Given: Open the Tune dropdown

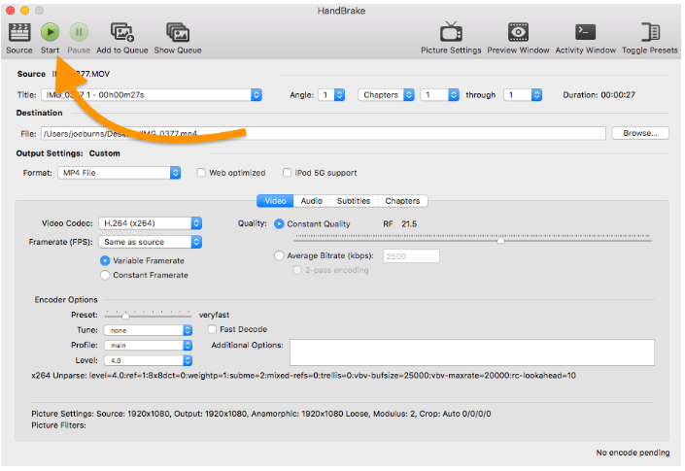Looking at the screenshot, I should (x=148, y=330).
